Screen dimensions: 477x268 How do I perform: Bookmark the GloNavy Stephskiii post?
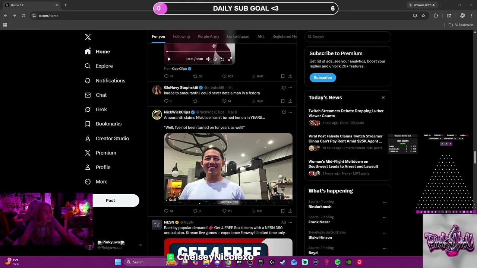pyautogui.click(x=283, y=101)
